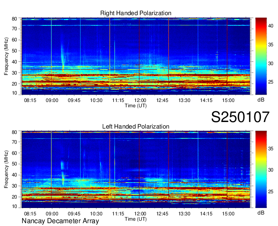Click the "70" MHz frequency tick of Right Handed plot

(x=14, y=29)
